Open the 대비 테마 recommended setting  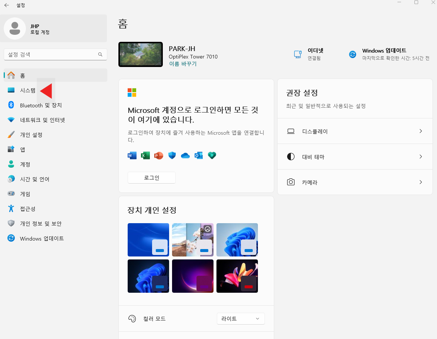pyautogui.click(x=355, y=157)
